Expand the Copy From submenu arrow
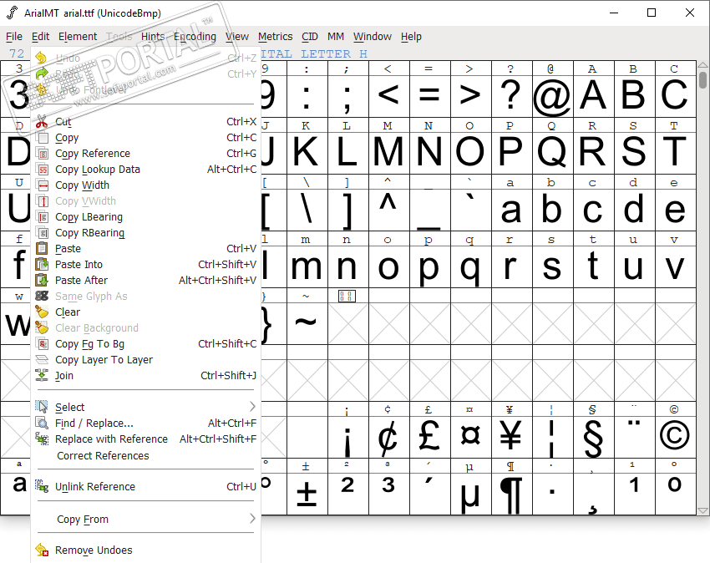Image resolution: width=710 pixels, height=563 pixels. tap(252, 519)
